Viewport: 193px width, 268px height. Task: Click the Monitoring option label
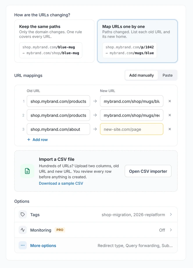41,230
